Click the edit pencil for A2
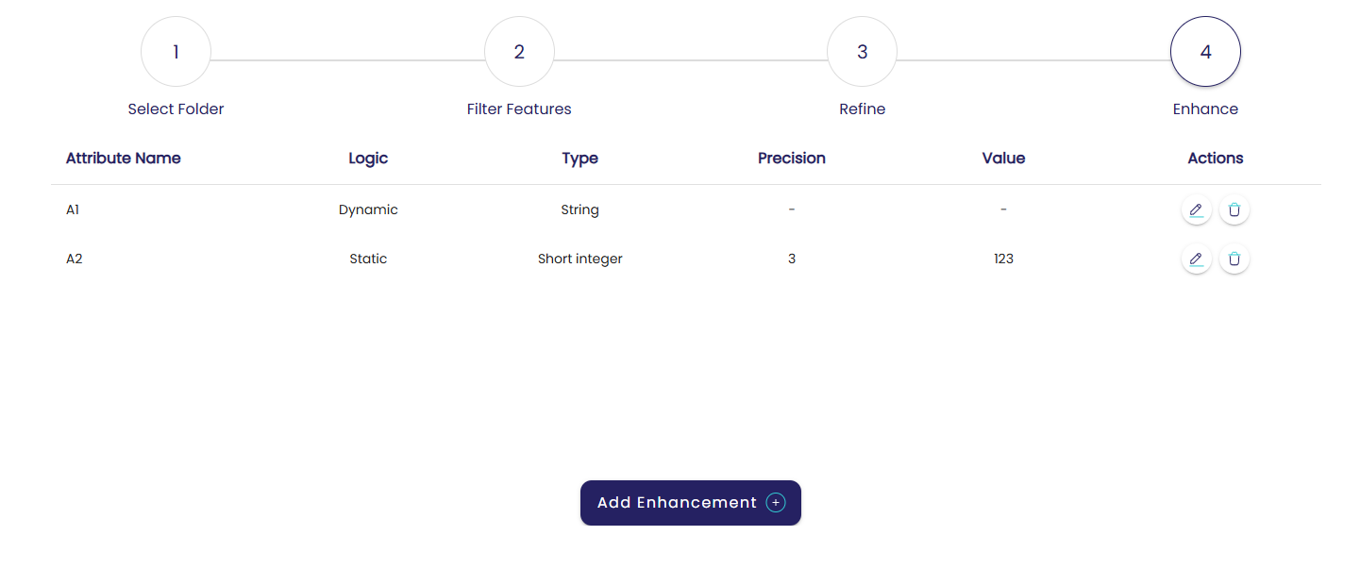Screen dimensions: 1360x569 pos(1196,259)
